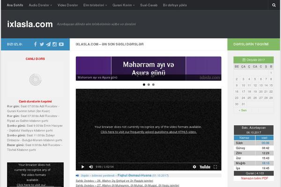281x187 pixels.
Task: Play the main YouTube video
Action: (83, 167)
